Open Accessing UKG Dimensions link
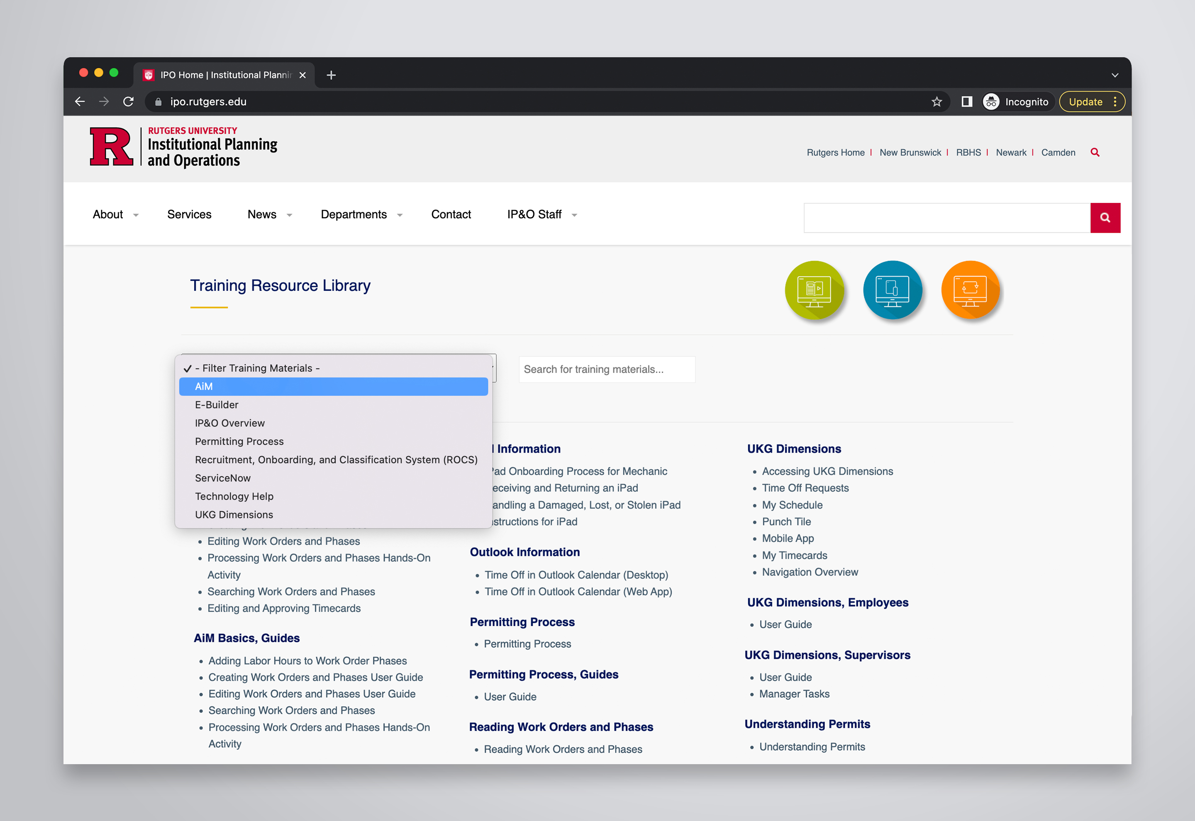This screenshot has height=821, width=1195. tap(827, 471)
